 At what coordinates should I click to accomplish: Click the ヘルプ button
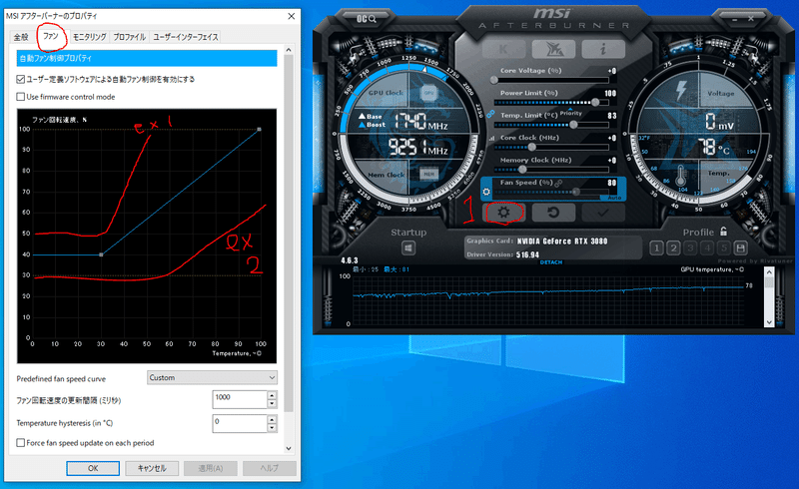point(269,468)
